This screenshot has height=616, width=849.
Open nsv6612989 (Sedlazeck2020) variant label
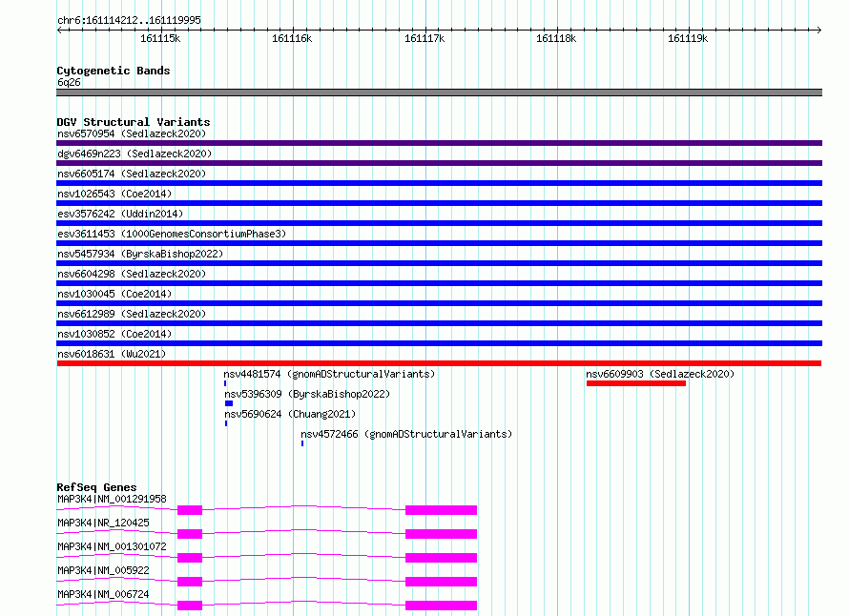pos(132,314)
